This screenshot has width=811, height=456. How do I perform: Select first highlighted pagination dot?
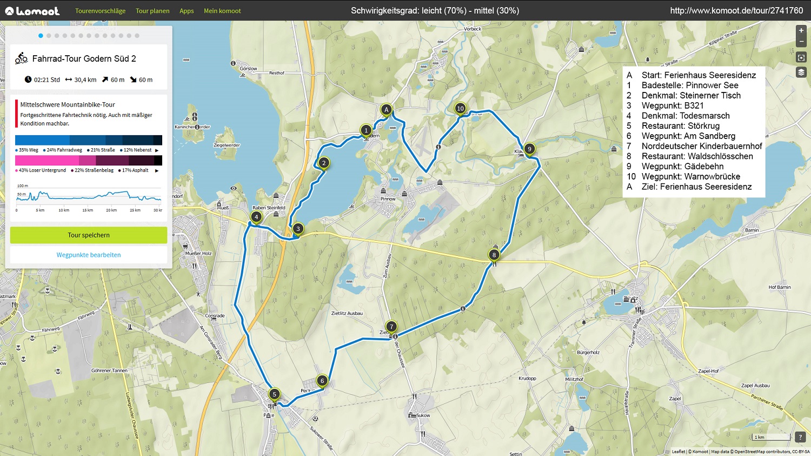41,36
